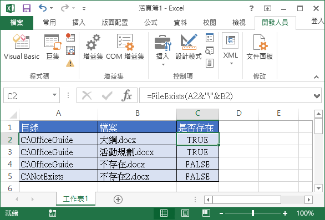The width and height of the screenshot is (325, 220).
Task: Open the 檔案 (File) menu
Action: click(x=17, y=22)
